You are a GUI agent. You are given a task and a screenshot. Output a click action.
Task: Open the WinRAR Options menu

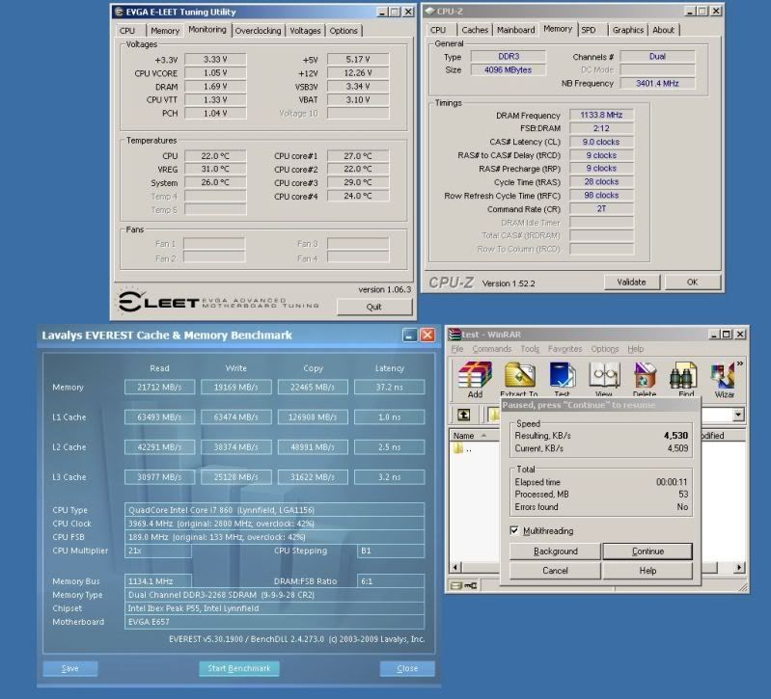605,349
